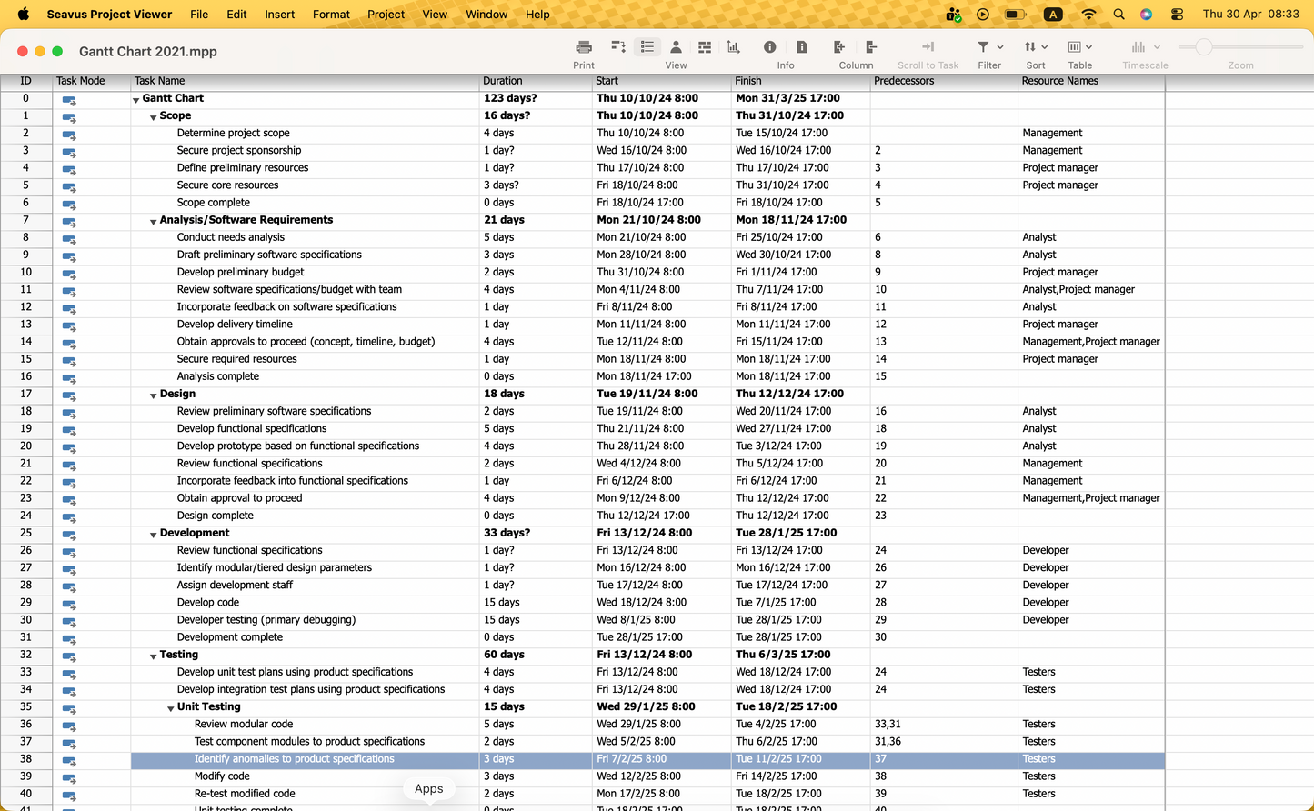1314x811 pixels.
Task: Click the Predecessors column header
Action: coord(944,81)
